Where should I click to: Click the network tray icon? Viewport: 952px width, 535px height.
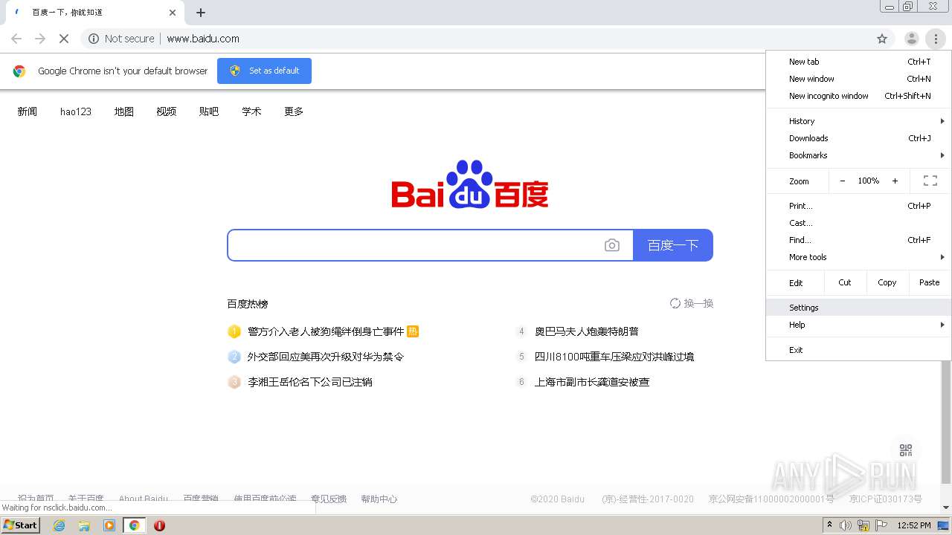pyautogui.click(x=863, y=525)
